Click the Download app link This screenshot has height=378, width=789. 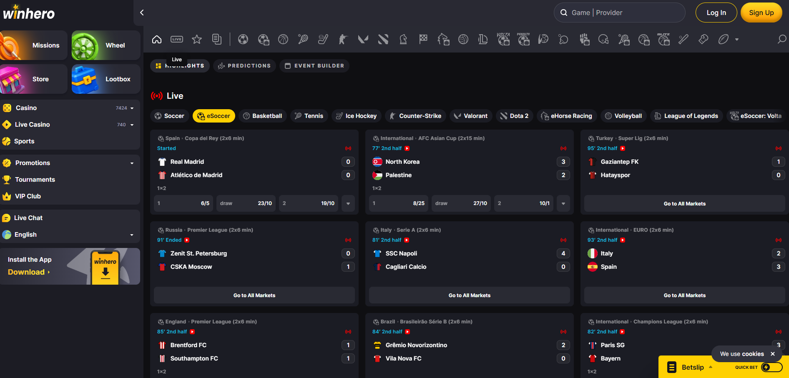[x=29, y=272]
